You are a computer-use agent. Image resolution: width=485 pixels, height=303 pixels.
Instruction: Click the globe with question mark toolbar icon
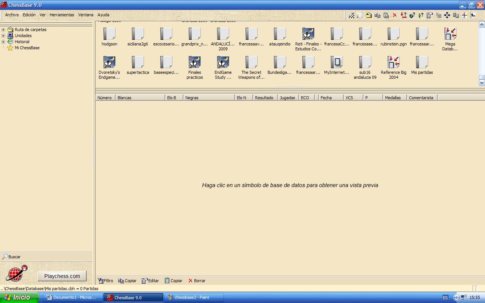tap(412, 16)
